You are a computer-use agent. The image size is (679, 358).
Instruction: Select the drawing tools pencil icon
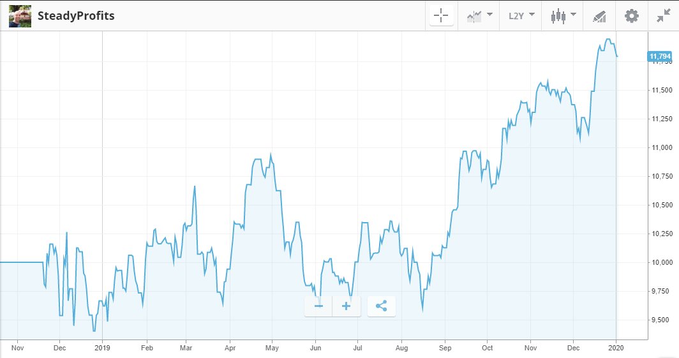599,17
